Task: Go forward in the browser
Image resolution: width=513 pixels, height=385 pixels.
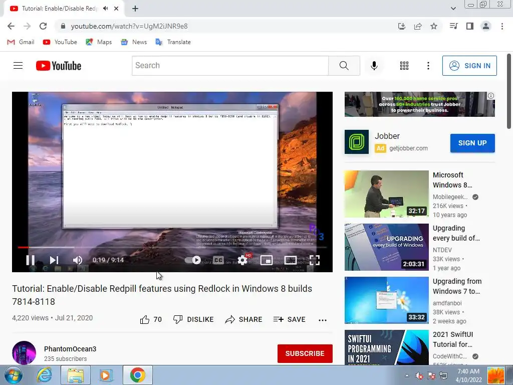Action: coord(27,26)
